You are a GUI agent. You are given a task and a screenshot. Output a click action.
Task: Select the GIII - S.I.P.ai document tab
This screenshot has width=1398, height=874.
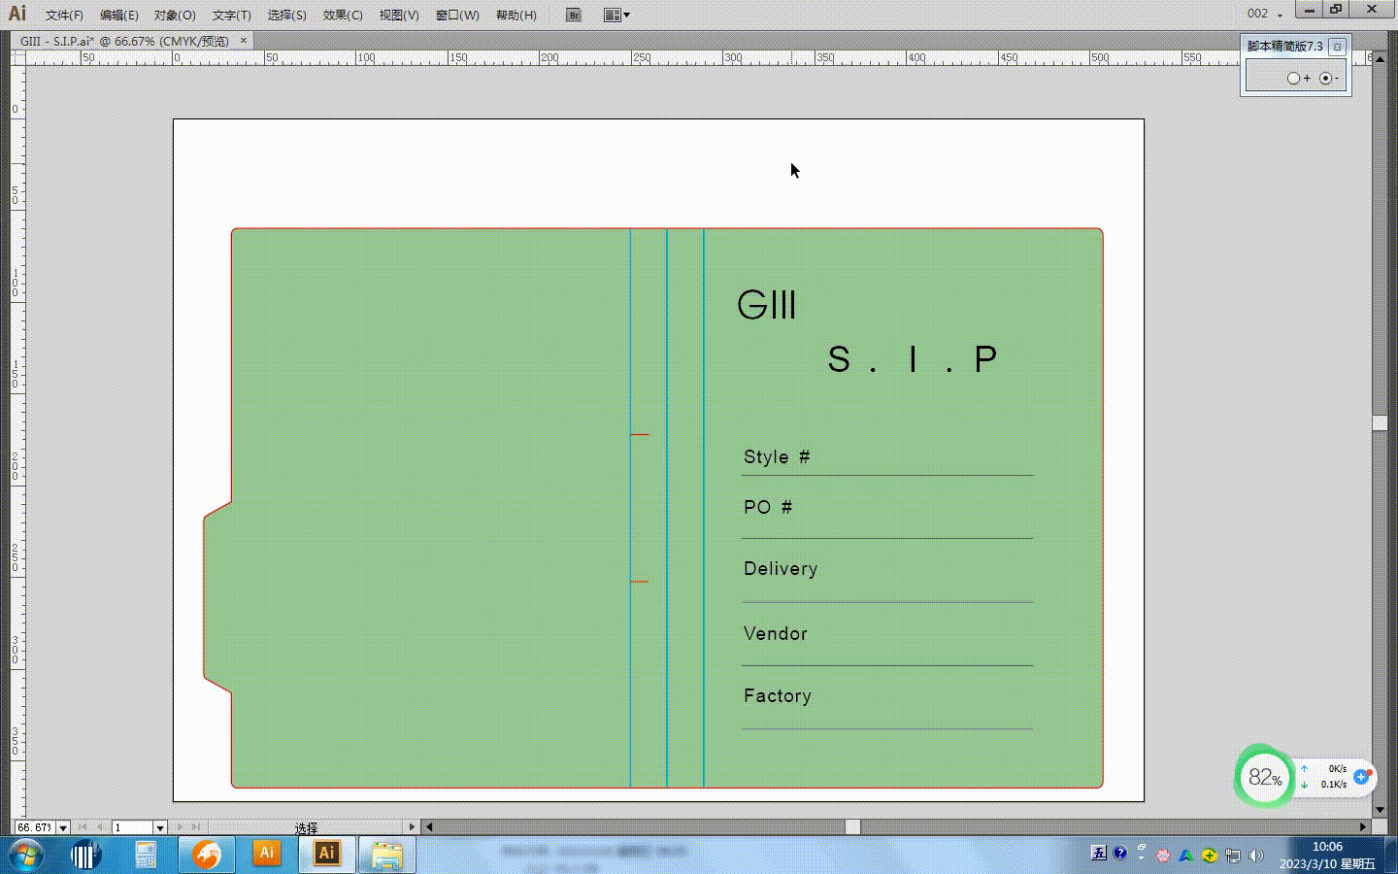pyautogui.click(x=124, y=41)
